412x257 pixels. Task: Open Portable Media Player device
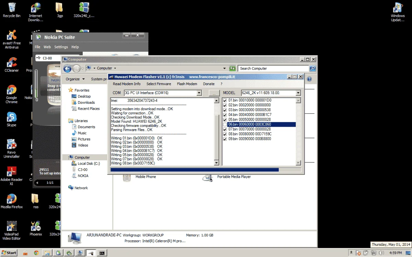(227, 177)
